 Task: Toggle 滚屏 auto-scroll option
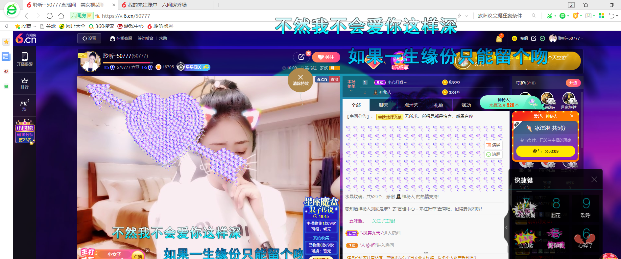pos(493,154)
